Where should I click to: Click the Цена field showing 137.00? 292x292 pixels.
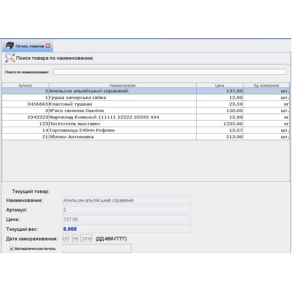pyautogui.click(x=127, y=219)
